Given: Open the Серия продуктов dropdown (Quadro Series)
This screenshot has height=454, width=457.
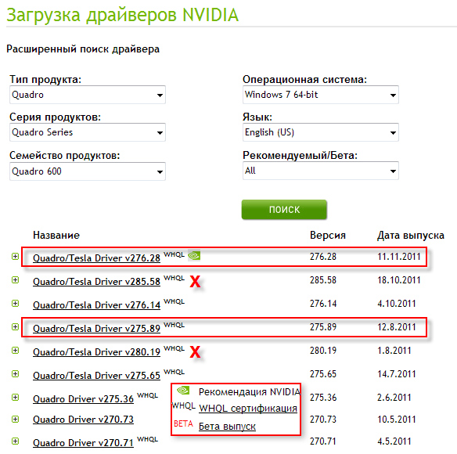Looking at the screenshot, I should coord(88,132).
